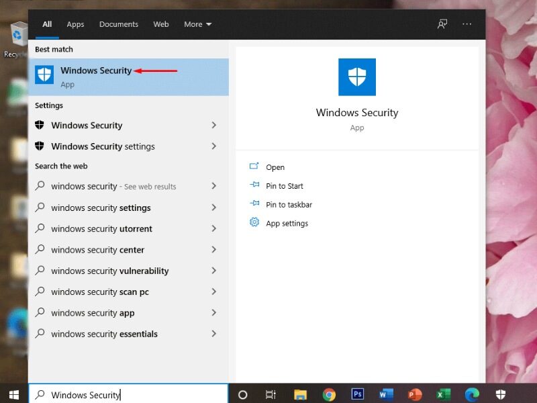The width and height of the screenshot is (537, 403).
Task: Expand Windows Security settings result arrow
Action: pos(213,146)
